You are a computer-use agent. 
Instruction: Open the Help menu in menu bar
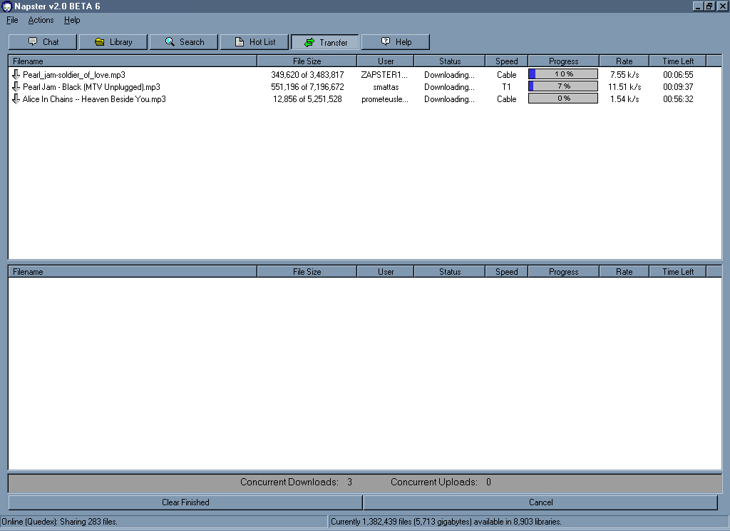[x=72, y=20]
